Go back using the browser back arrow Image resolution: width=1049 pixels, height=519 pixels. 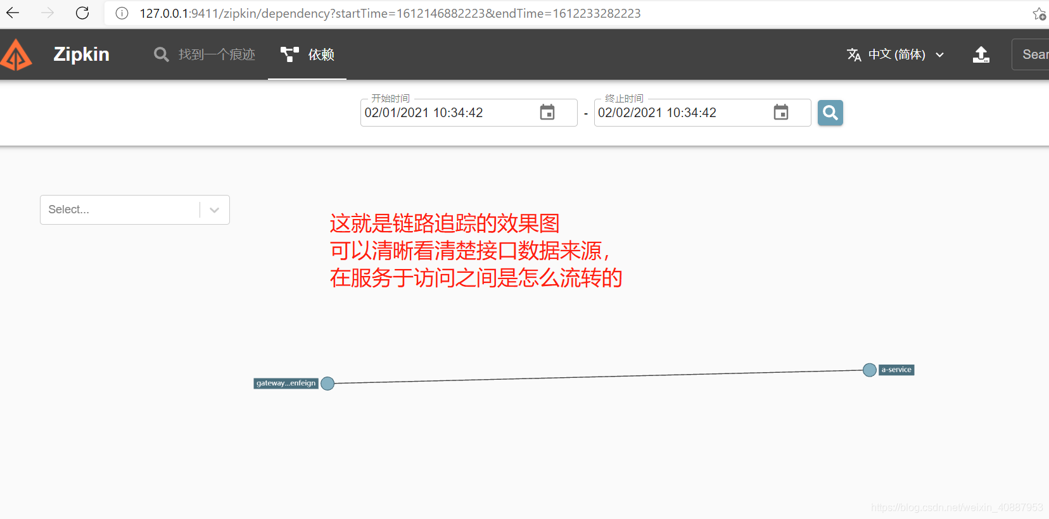tap(13, 13)
